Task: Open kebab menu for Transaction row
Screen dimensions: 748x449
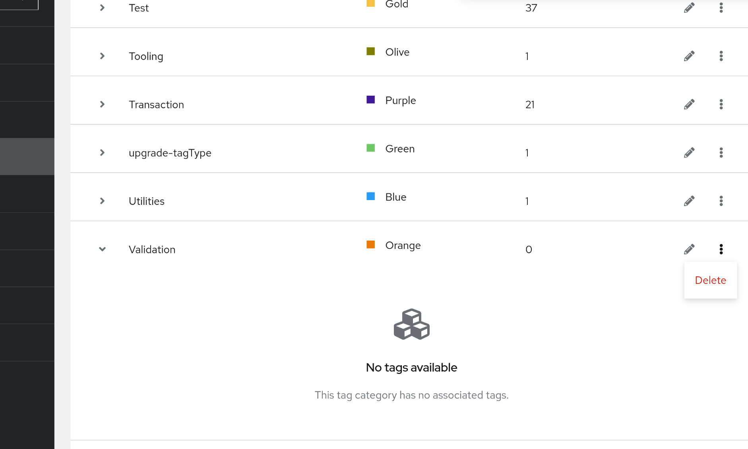Action: 721,104
